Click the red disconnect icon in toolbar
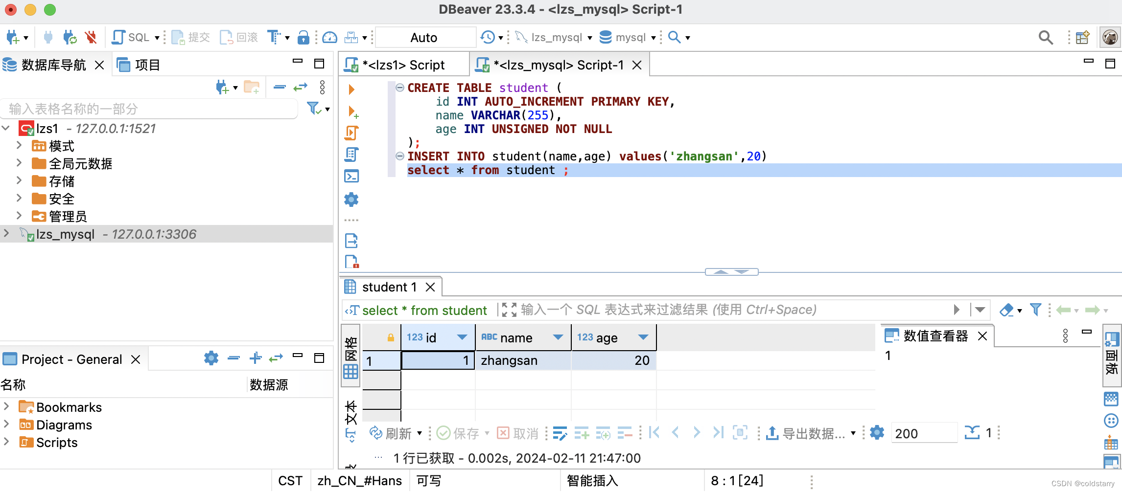The width and height of the screenshot is (1122, 492). point(91,37)
